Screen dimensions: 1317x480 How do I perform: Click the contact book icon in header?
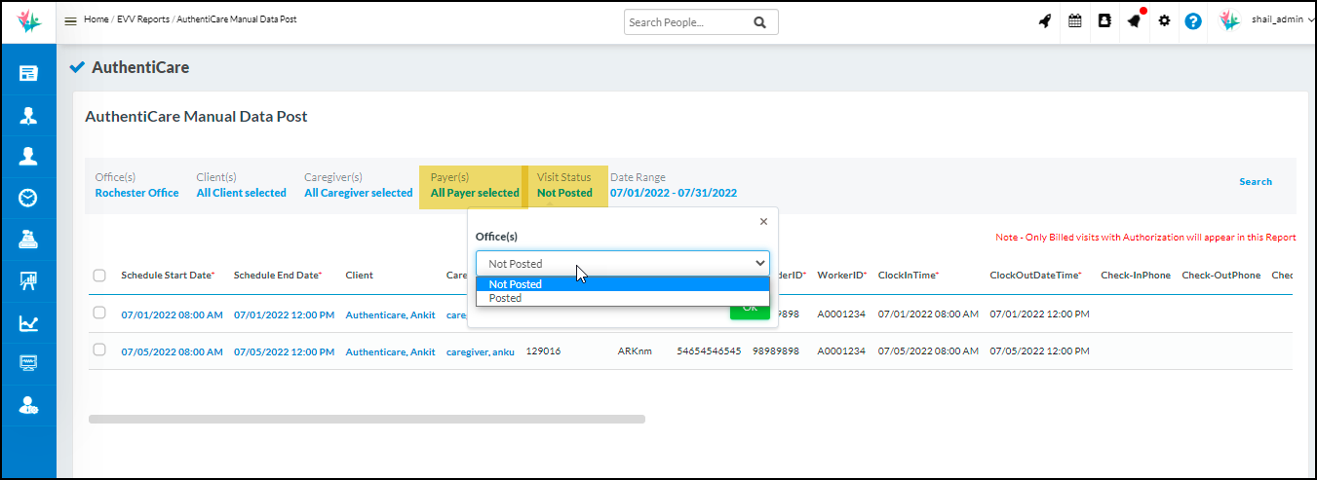(x=1104, y=20)
